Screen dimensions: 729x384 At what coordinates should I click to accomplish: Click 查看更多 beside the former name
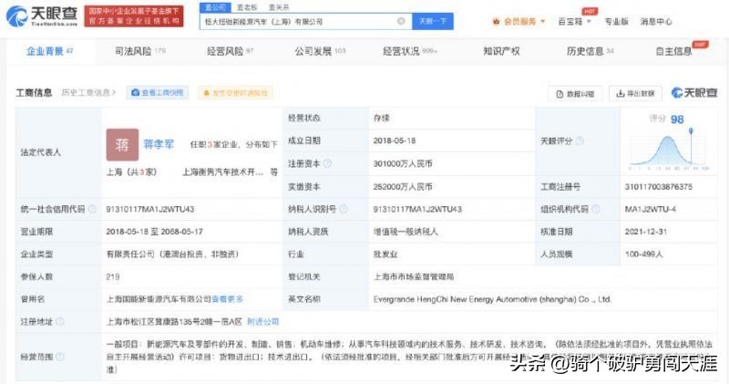pyautogui.click(x=227, y=299)
